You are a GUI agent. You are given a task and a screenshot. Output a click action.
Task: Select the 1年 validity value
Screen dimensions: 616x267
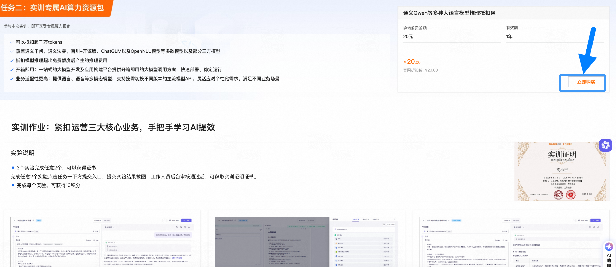coord(509,36)
